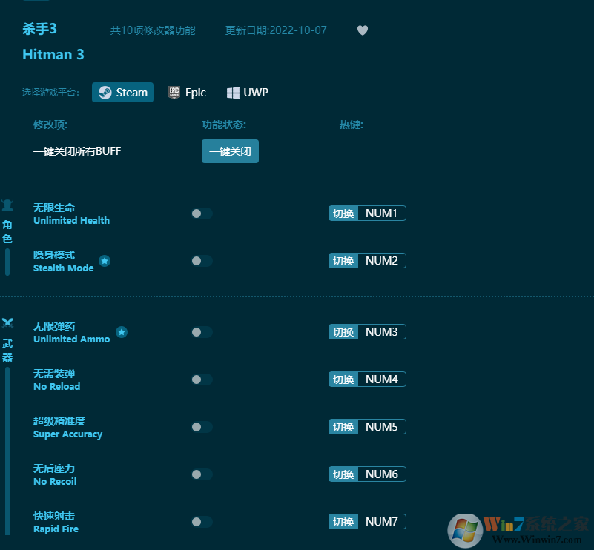Click the Super Accuracy label
Image resolution: width=594 pixels, height=550 pixels.
click(x=67, y=434)
